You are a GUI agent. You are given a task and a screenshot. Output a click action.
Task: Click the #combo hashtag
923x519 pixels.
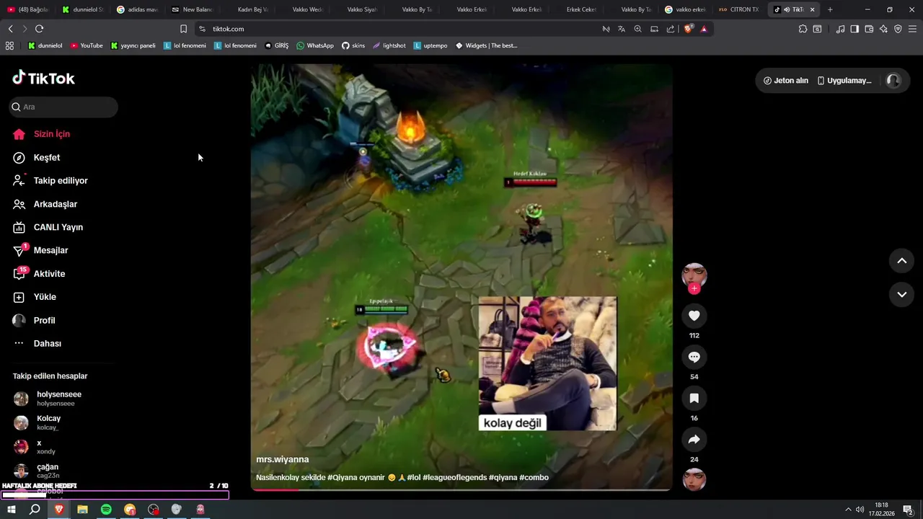click(534, 477)
